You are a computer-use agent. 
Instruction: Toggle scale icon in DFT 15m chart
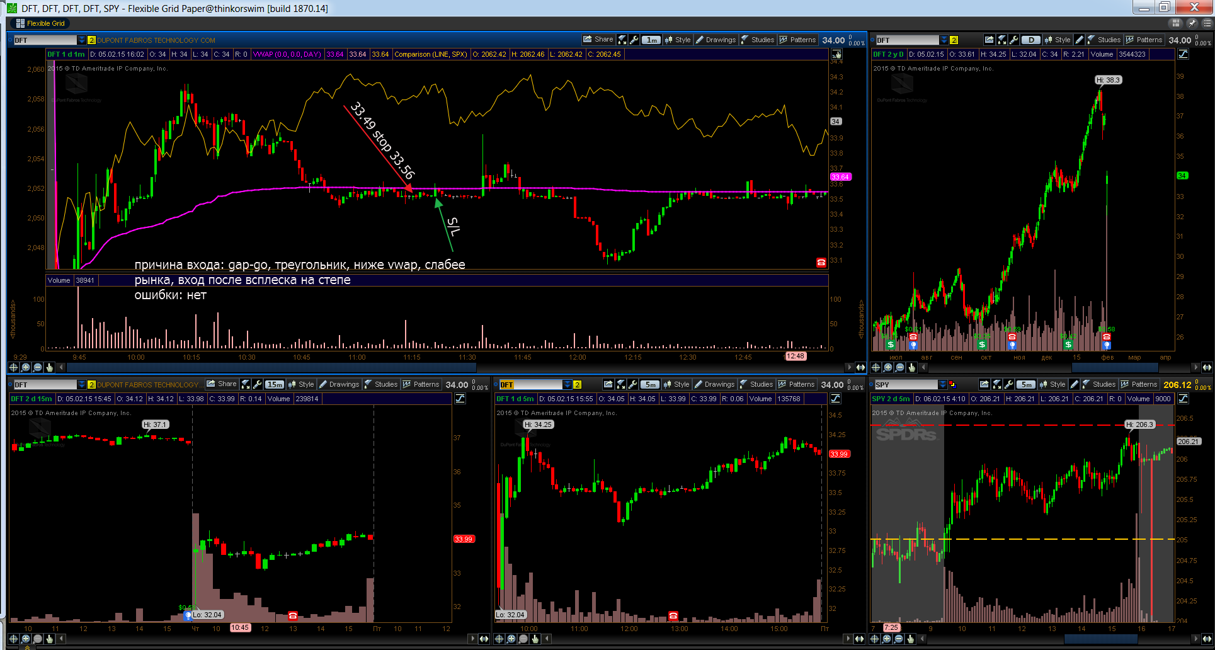[x=460, y=399]
